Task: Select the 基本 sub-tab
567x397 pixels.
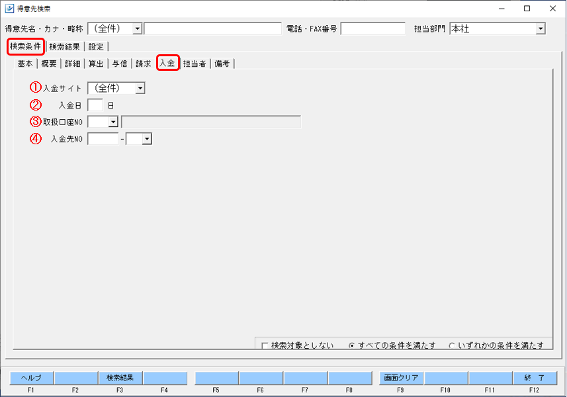Action: pyautogui.click(x=25, y=64)
